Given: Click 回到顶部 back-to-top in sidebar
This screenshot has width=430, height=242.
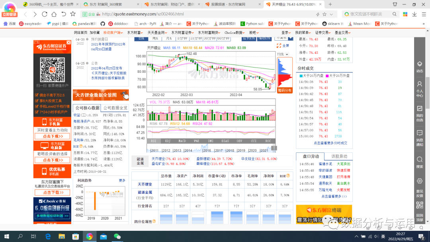Looking at the screenshot, I should [419, 218].
